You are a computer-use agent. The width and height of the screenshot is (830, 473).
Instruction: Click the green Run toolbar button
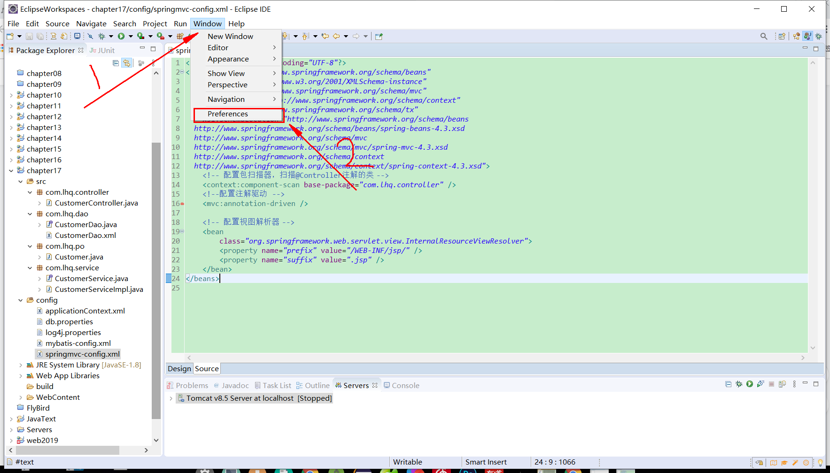click(121, 36)
